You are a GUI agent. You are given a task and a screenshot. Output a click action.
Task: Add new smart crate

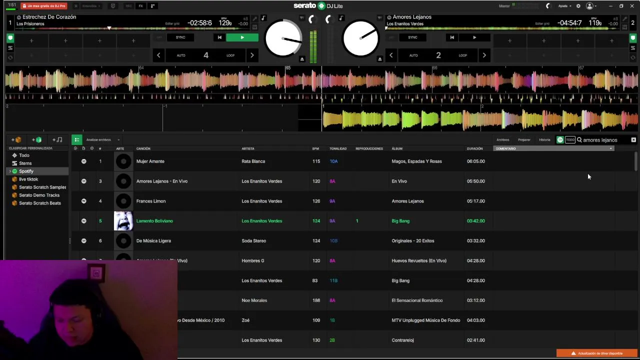36,140
